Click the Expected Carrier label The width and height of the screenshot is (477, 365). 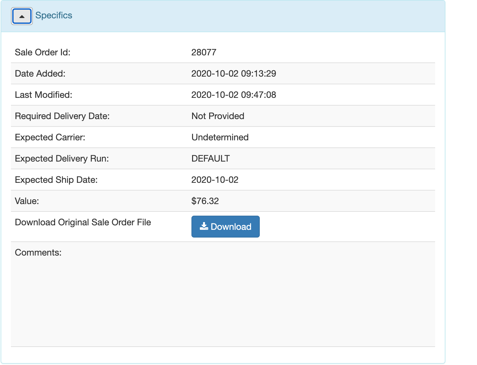[50, 137]
